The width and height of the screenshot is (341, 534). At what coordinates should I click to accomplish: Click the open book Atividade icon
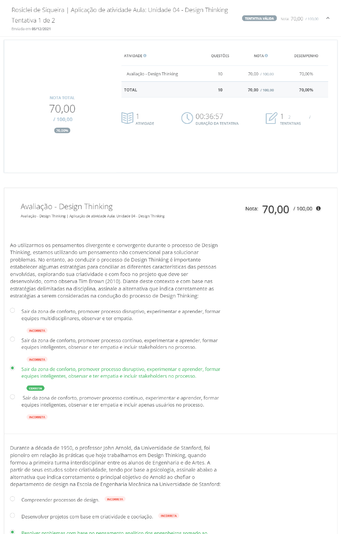coord(127,118)
